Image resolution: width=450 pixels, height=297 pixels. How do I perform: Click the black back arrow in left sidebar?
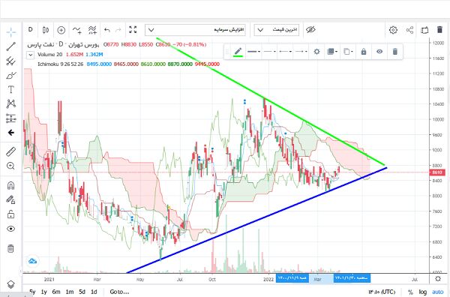11,133
